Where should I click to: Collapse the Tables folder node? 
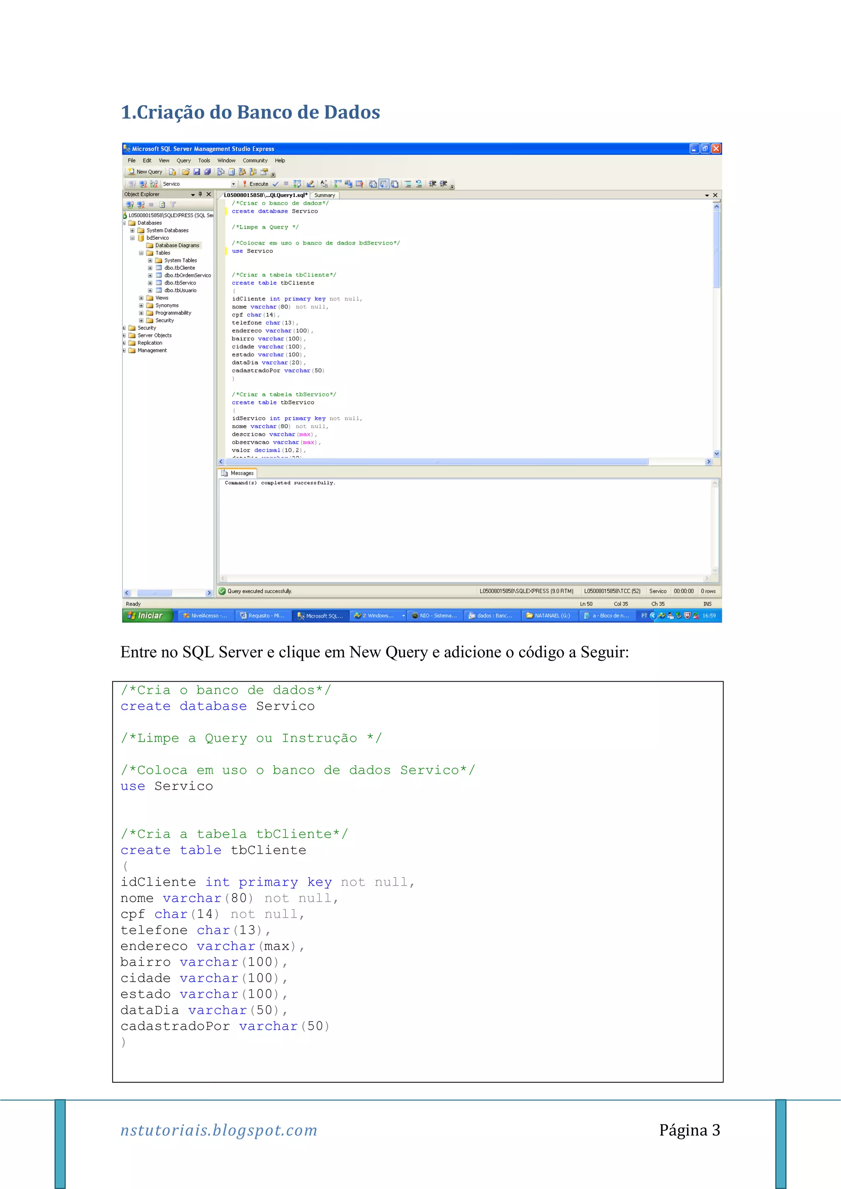click(141, 253)
